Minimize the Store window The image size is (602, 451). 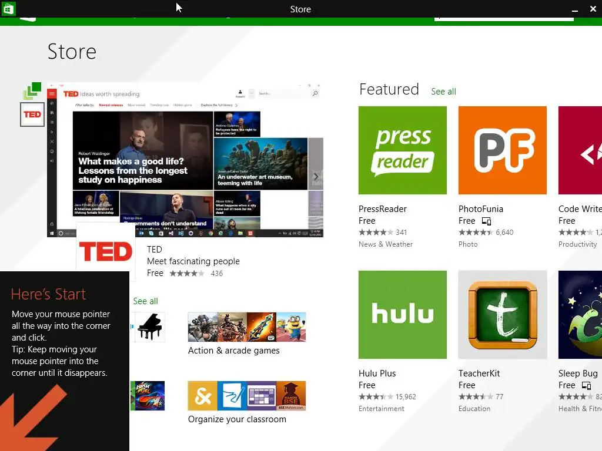tap(575, 9)
